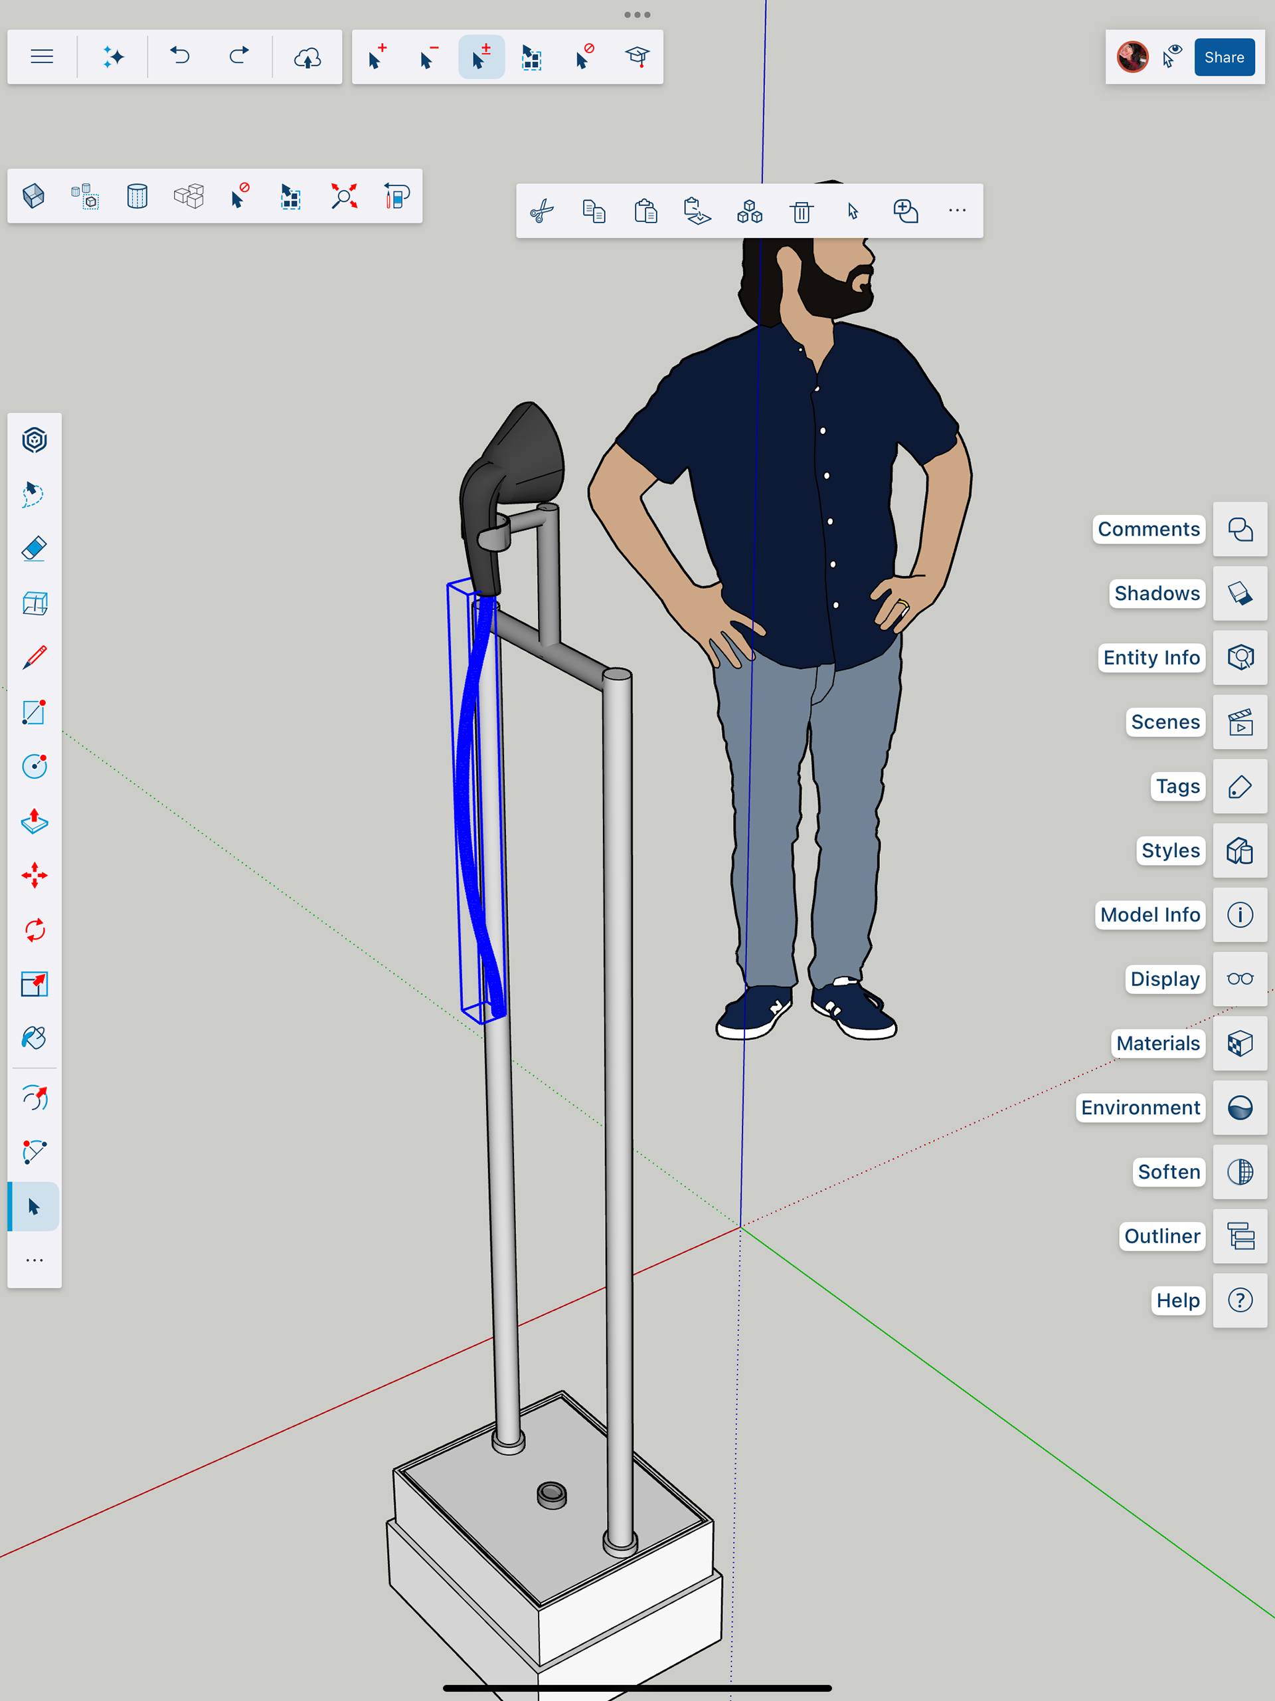This screenshot has height=1701, width=1275.
Task: Click the user profile avatar
Action: [x=1132, y=57]
